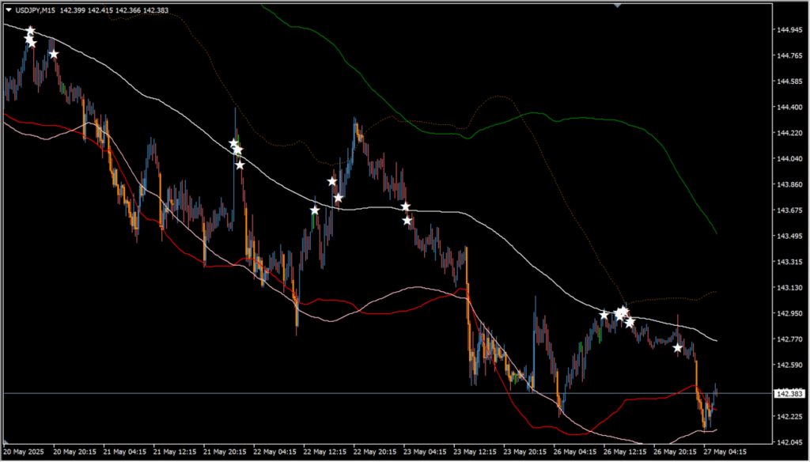Click the 144.400 price axis label
This screenshot has width=810, height=462.
coord(789,108)
